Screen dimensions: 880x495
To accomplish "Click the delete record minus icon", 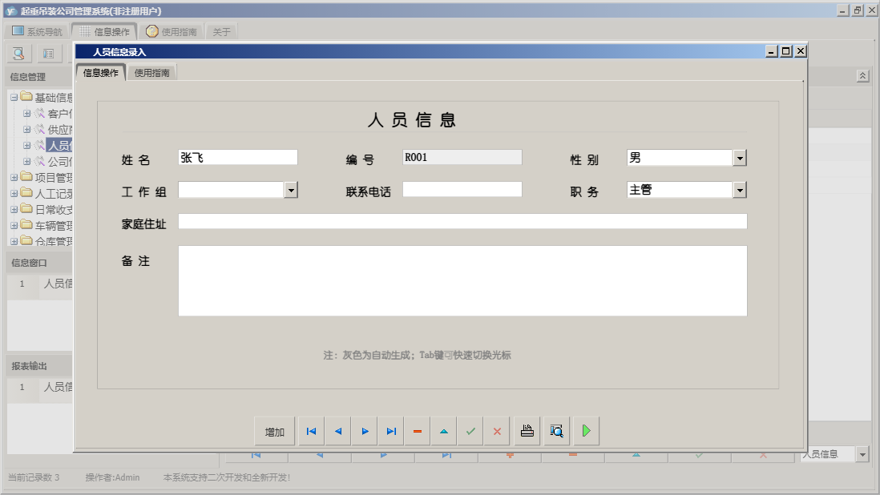I will coord(417,431).
